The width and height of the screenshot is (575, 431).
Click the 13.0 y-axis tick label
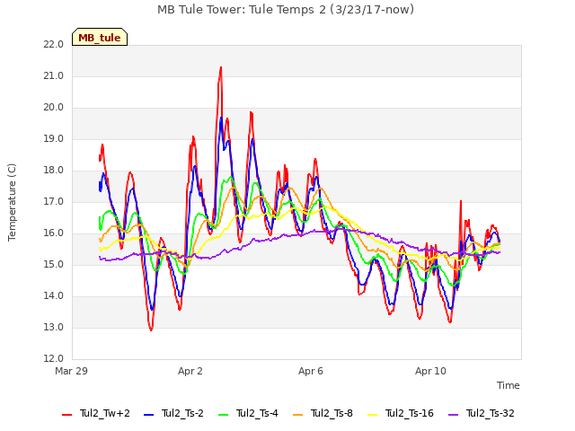pos(54,327)
